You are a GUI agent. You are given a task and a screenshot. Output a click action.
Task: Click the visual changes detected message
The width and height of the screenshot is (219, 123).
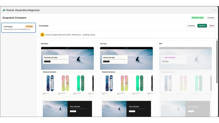[x=70, y=35]
